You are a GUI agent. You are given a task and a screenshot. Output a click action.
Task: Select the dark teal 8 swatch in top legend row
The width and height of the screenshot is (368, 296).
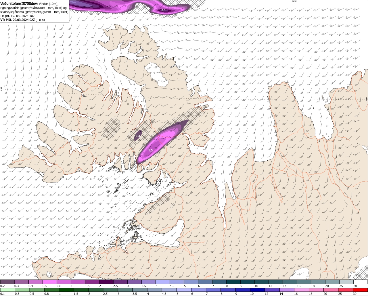pos(233,282)
